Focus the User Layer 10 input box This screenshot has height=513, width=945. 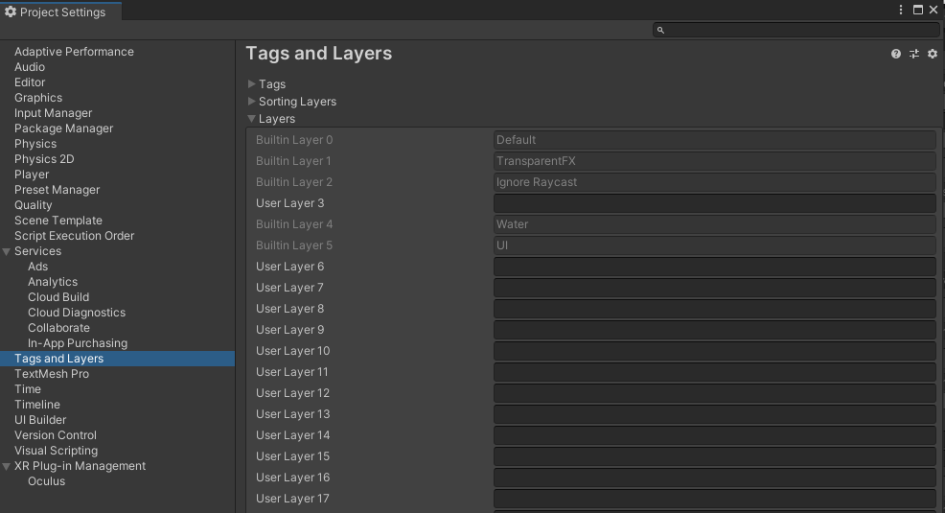click(x=714, y=351)
